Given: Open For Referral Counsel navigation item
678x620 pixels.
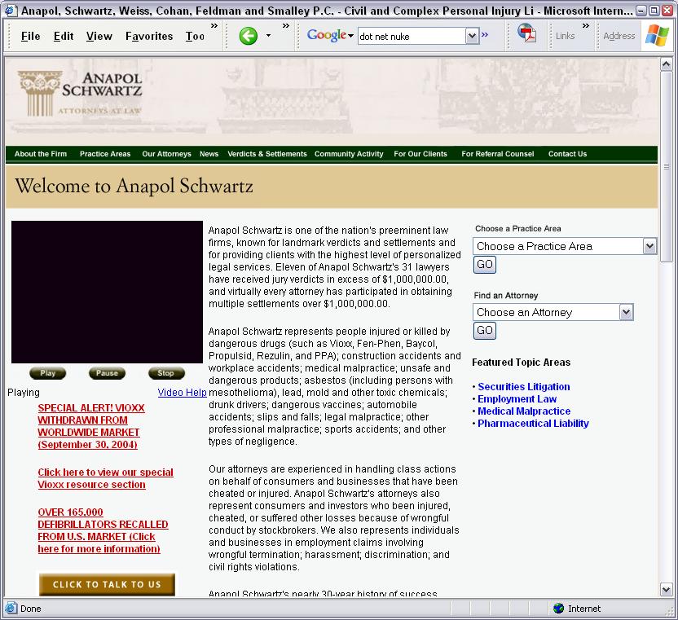Looking at the screenshot, I should [498, 154].
